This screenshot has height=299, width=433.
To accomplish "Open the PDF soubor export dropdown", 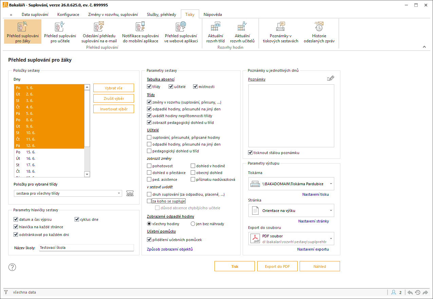I will [291, 239].
